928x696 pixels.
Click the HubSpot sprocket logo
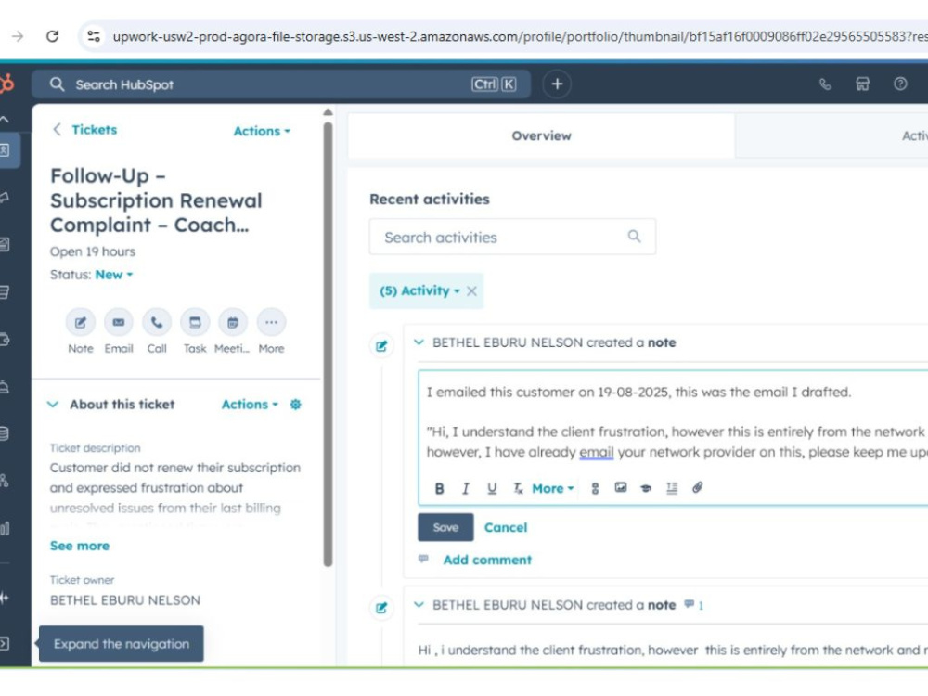coord(6,84)
